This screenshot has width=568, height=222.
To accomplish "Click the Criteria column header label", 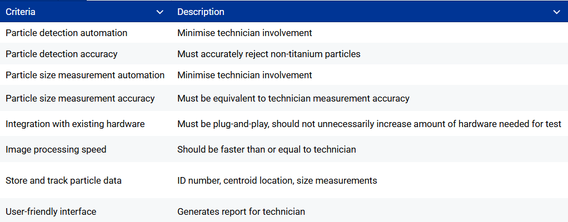I will (21, 12).
